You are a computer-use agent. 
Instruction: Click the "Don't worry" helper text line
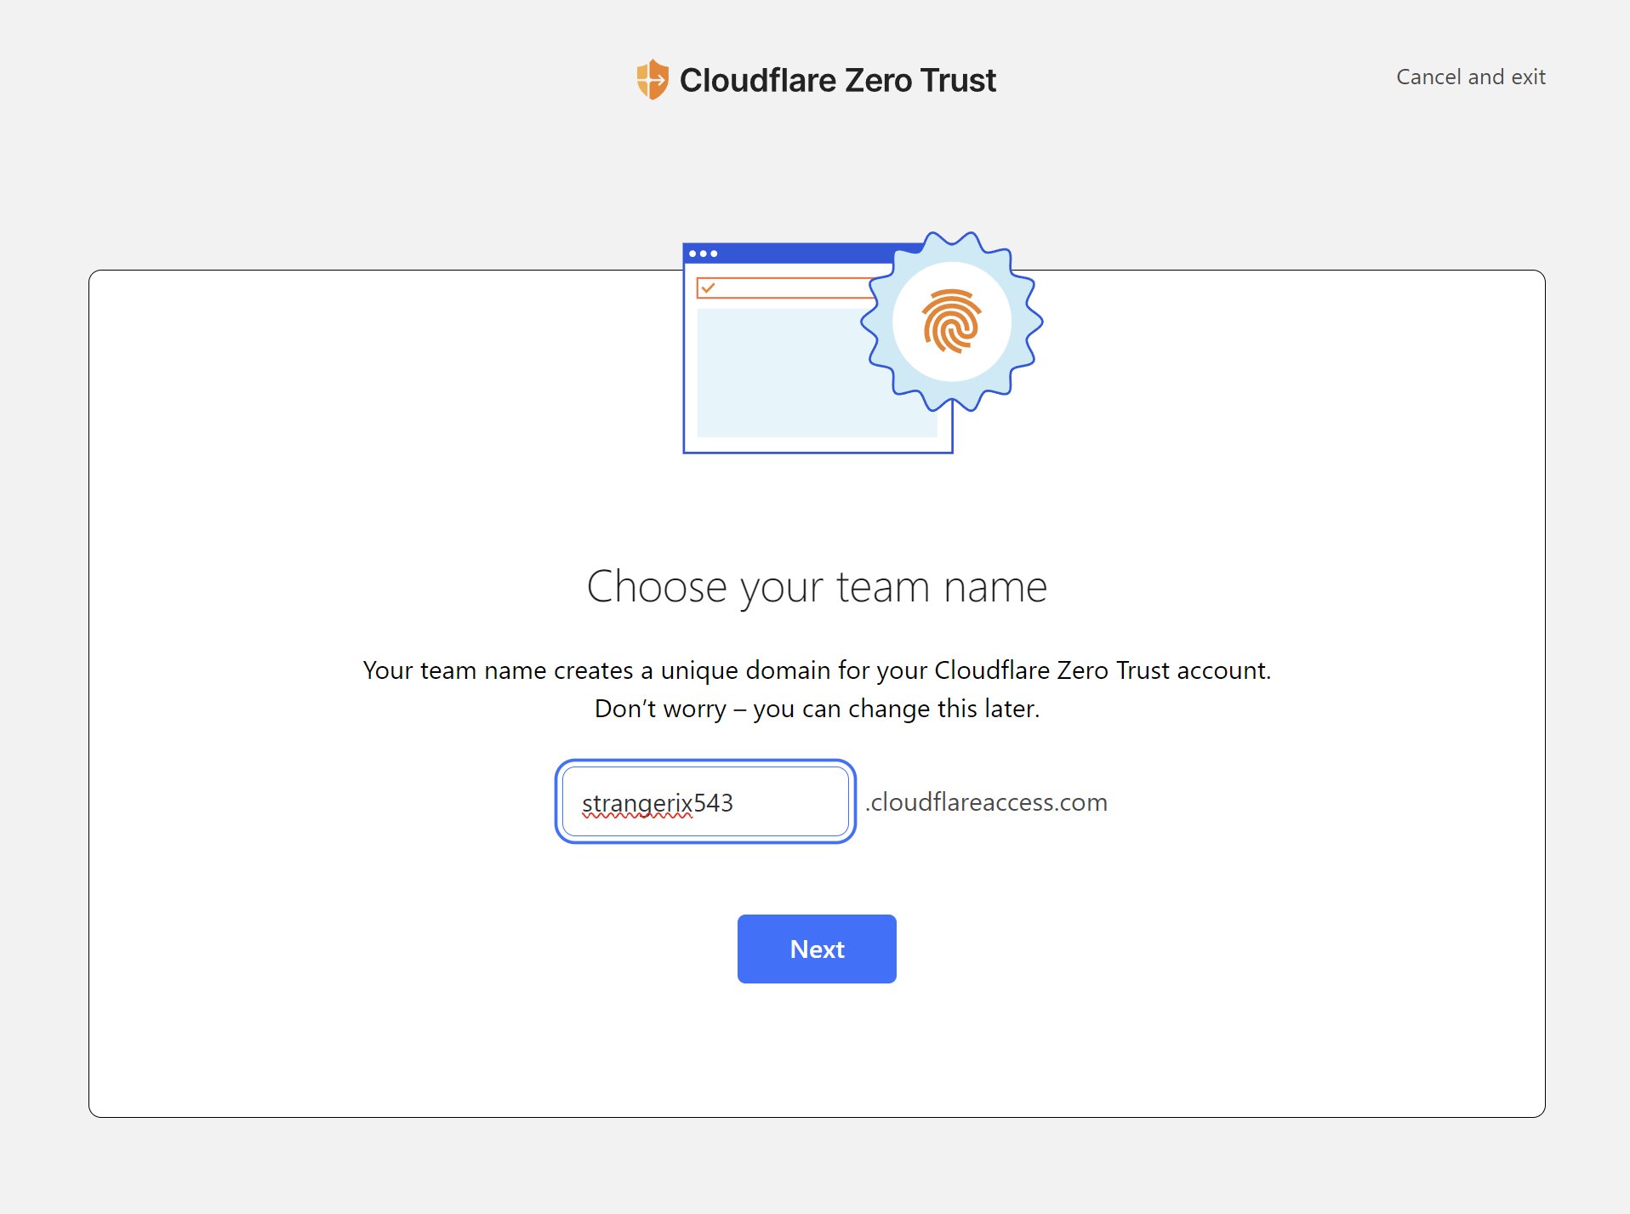pos(817,709)
